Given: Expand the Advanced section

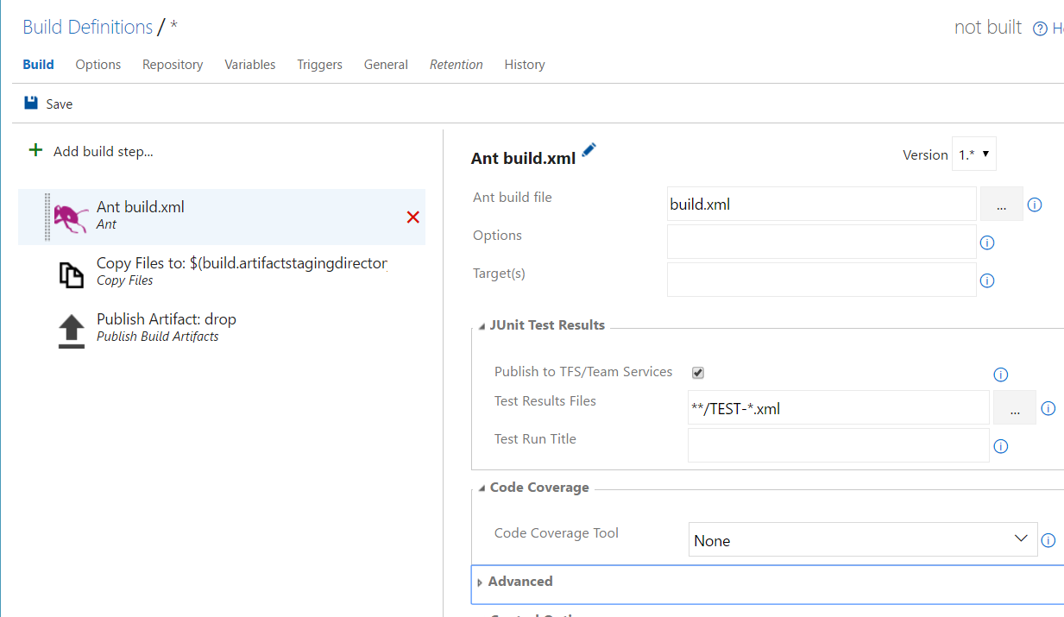Looking at the screenshot, I should [480, 582].
